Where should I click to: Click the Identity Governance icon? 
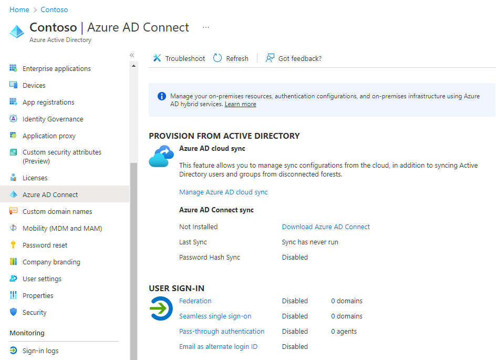pos(13,119)
